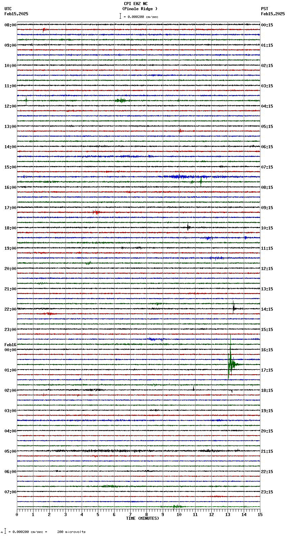Viewport: 287px width, 536px height.
Task: Click the bottom scale text '200 microvolts'
Action: [71, 532]
